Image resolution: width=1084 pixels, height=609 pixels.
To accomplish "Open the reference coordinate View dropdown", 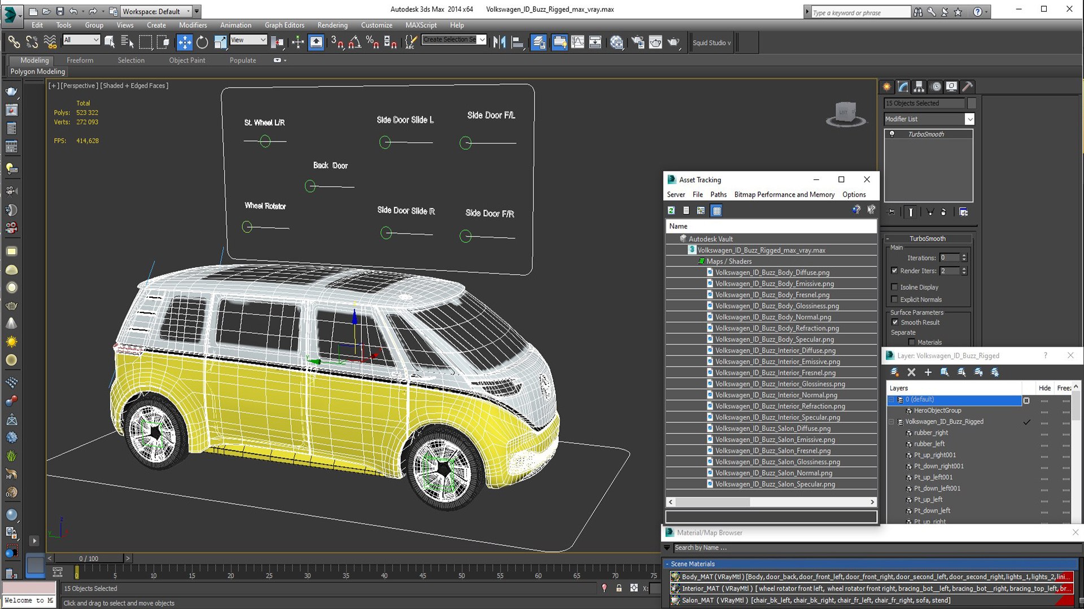I will [x=248, y=39].
